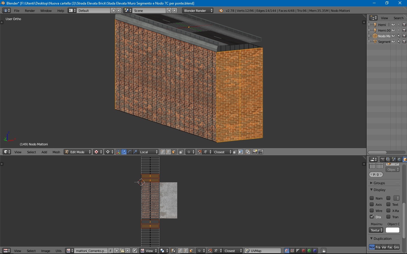Viewport: 407px width, 254px height.
Task: Click the Frames duplication button
Action: coord(378,247)
